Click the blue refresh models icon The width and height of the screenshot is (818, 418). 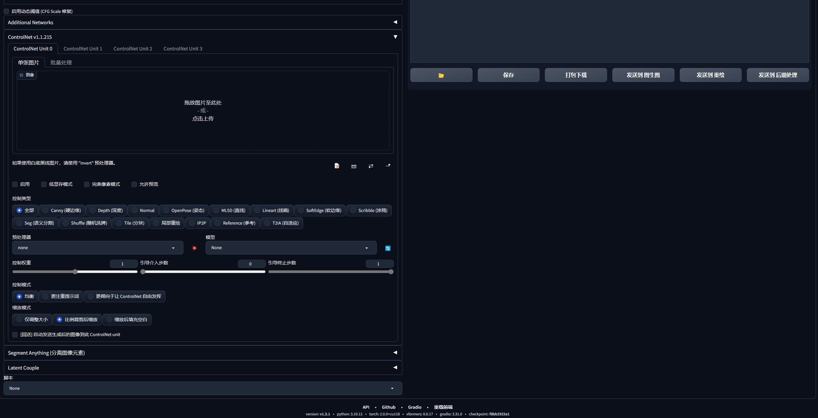[x=388, y=248]
